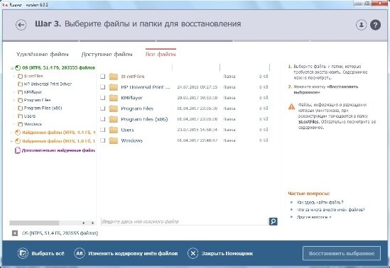The image size is (390, 268).
Task: Check the Windows checkbox in the file list
Action: tap(103, 140)
